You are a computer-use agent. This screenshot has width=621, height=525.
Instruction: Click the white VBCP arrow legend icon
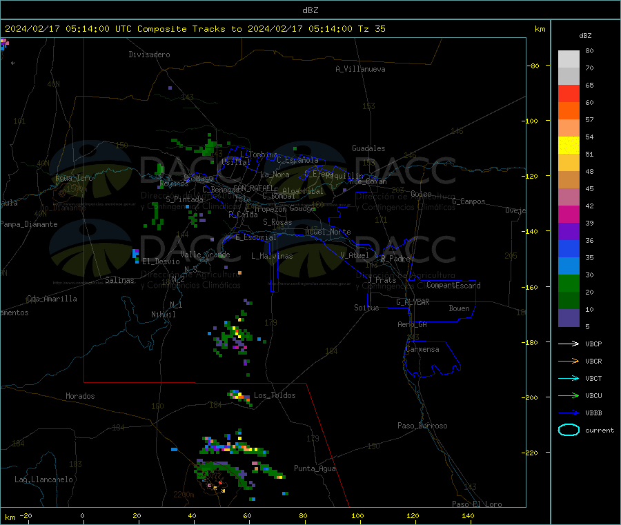569,344
